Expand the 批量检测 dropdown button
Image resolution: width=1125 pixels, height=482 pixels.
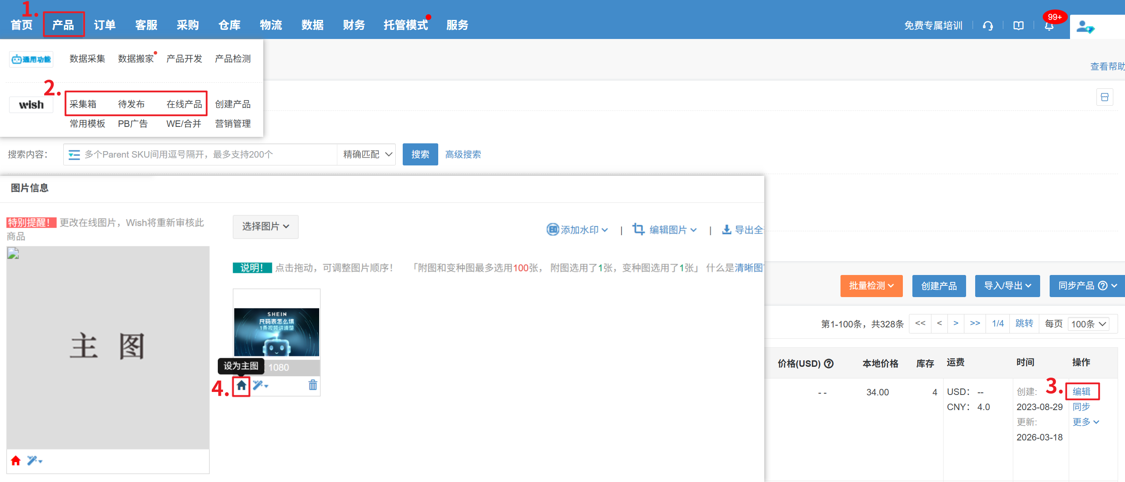click(871, 285)
